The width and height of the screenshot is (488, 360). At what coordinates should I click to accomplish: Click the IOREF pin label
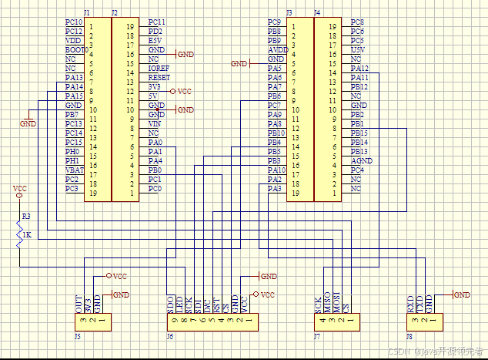click(x=159, y=69)
